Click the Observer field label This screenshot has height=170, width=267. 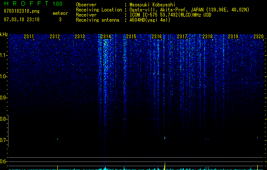[x=86, y=5]
